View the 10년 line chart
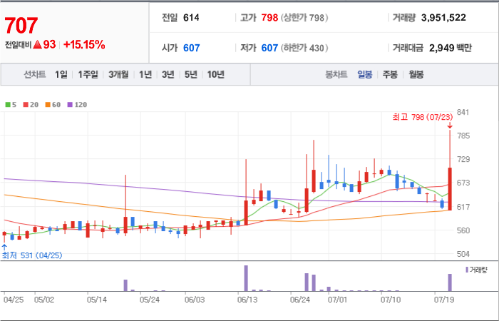Screen dimensions: 499x321 pos(216,75)
